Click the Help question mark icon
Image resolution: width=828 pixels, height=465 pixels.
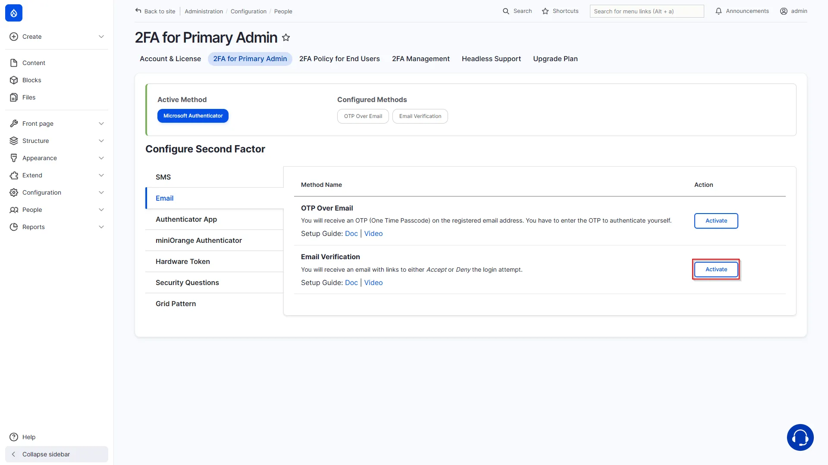tap(14, 437)
